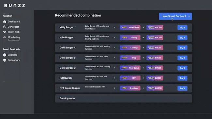The image size is (212, 119).
Task: Click ERC20 badge in DeFi Burger A row
Action: (155, 48)
